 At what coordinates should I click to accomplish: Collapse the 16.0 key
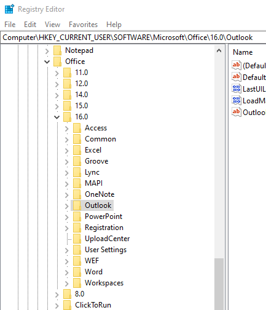57,117
